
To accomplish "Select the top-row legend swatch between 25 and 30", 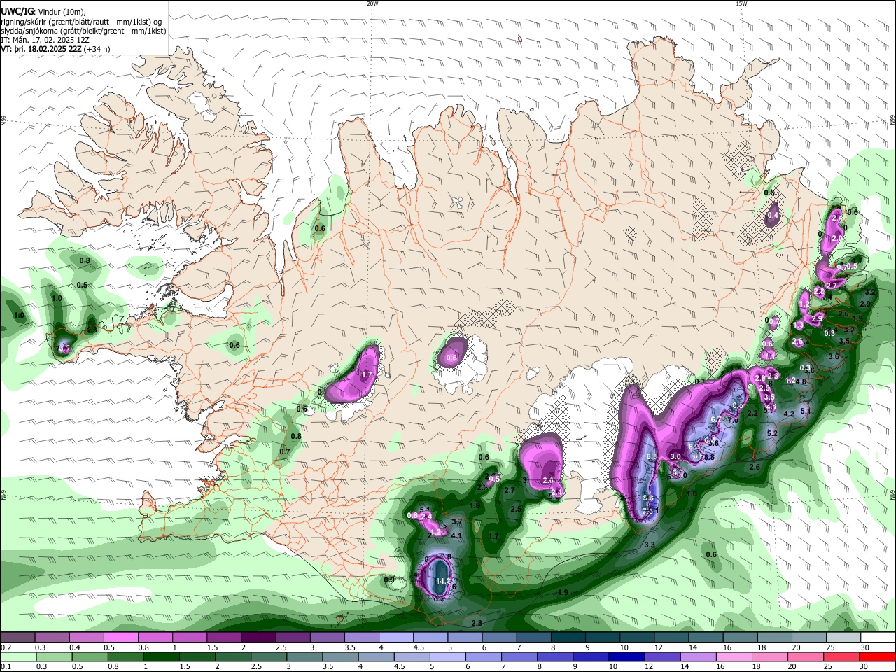I will click(x=844, y=637).
